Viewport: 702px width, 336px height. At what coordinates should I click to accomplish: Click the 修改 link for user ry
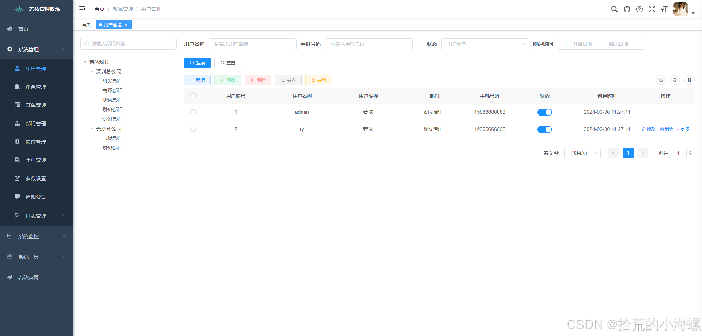[x=648, y=129]
